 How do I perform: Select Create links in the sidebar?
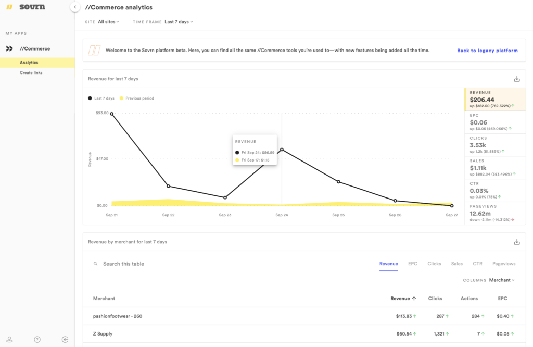31,72
